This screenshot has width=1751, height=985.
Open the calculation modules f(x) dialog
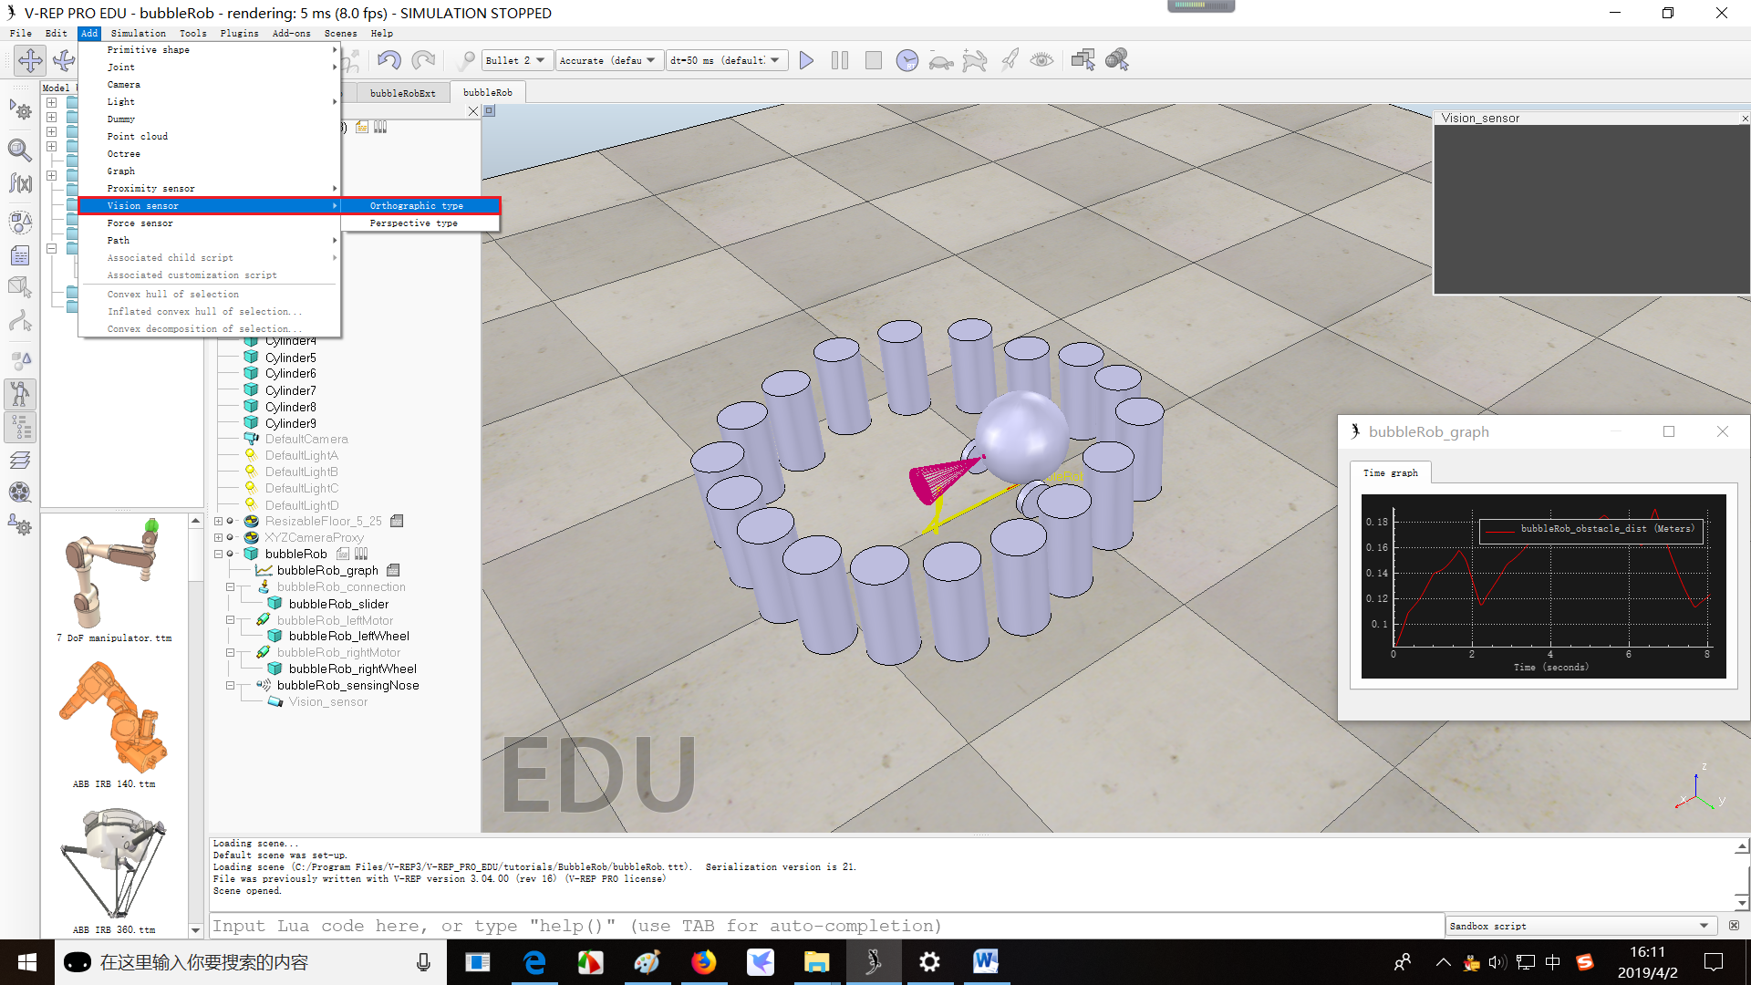coord(20,182)
